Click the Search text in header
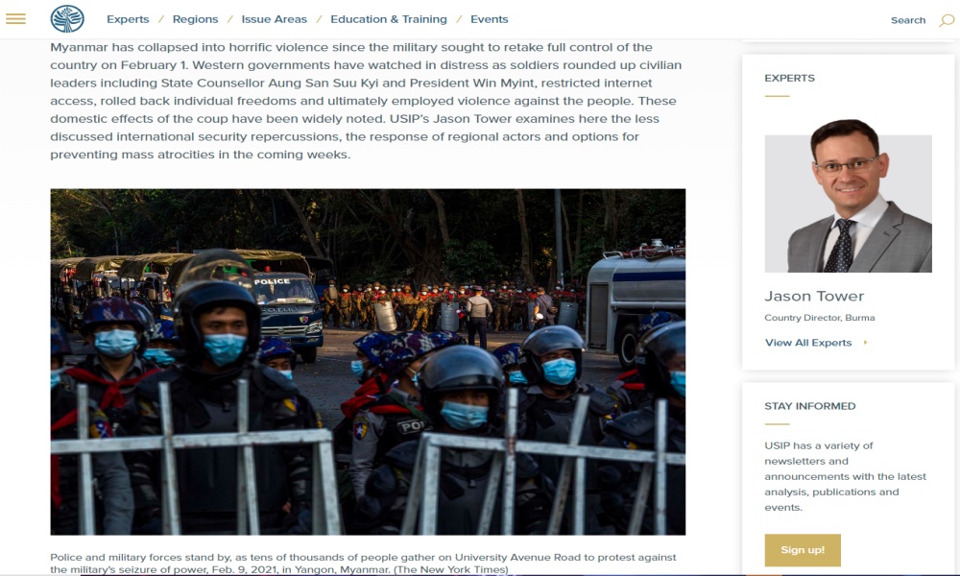 (908, 20)
